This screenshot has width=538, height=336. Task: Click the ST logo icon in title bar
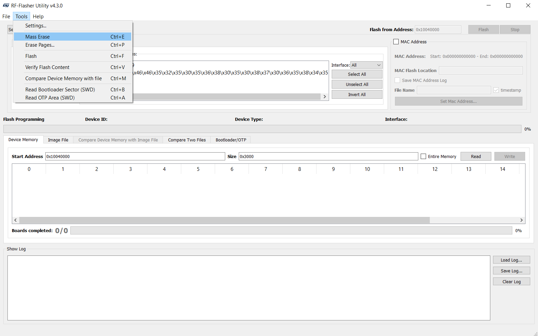(x=6, y=5)
